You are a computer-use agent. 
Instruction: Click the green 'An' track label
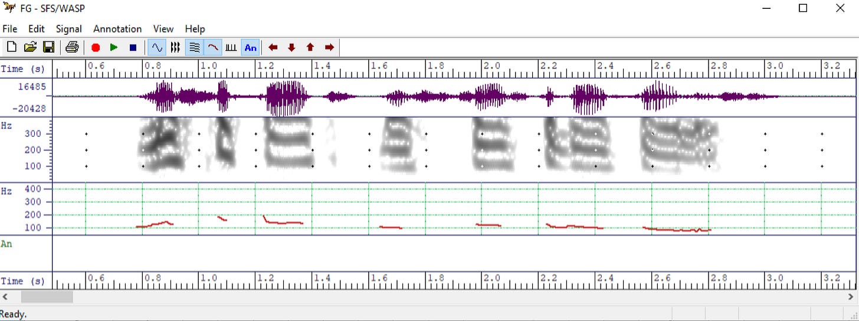click(6, 244)
